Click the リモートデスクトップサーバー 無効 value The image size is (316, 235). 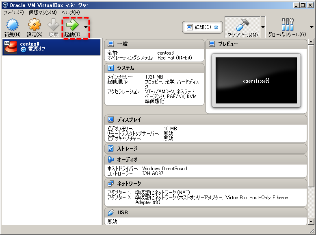click(168, 133)
